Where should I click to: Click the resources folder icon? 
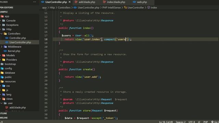click(2, 81)
